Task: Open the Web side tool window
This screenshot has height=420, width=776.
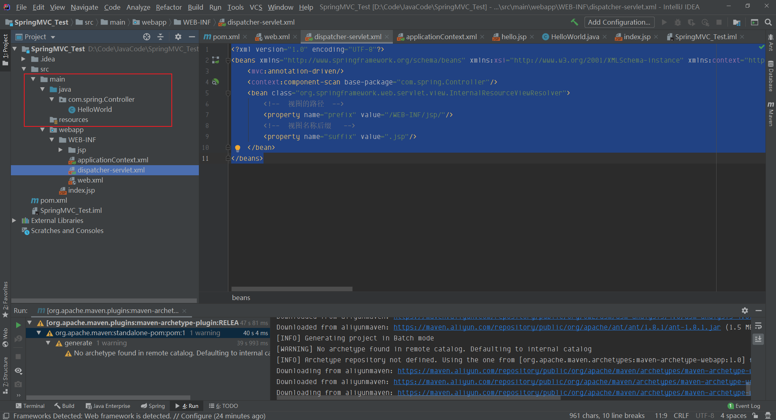Action: point(5,338)
